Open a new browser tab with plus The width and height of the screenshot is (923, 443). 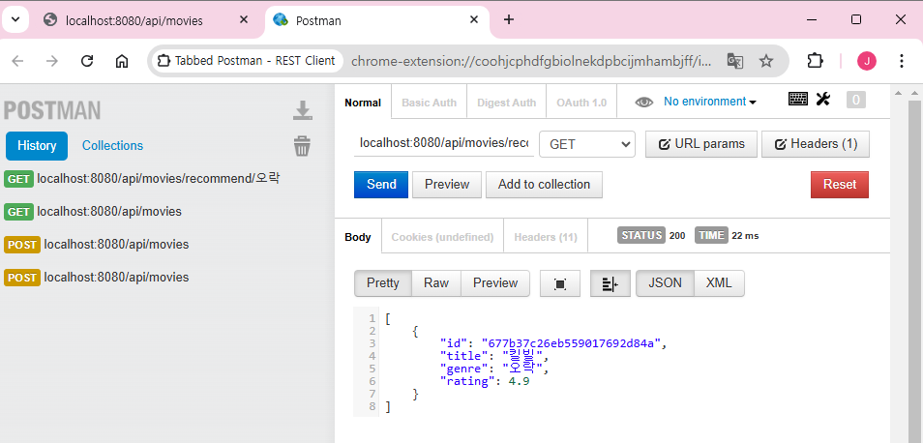pyautogui.click(x=509, y=20)
